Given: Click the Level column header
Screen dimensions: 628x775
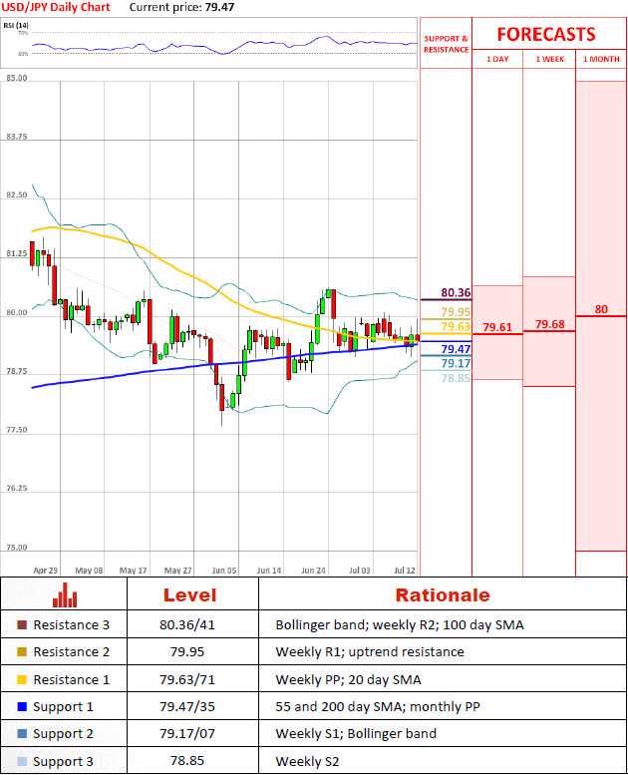Looking at the screenshot, I should (189, 595).
